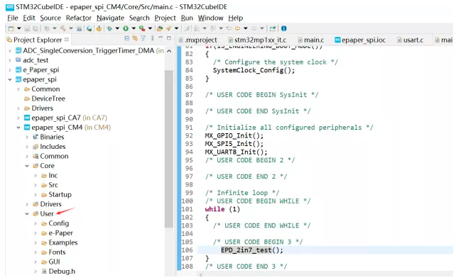Open the External Tools dropdown arrow
Screen dimensions: 456x280
(150, 28)
